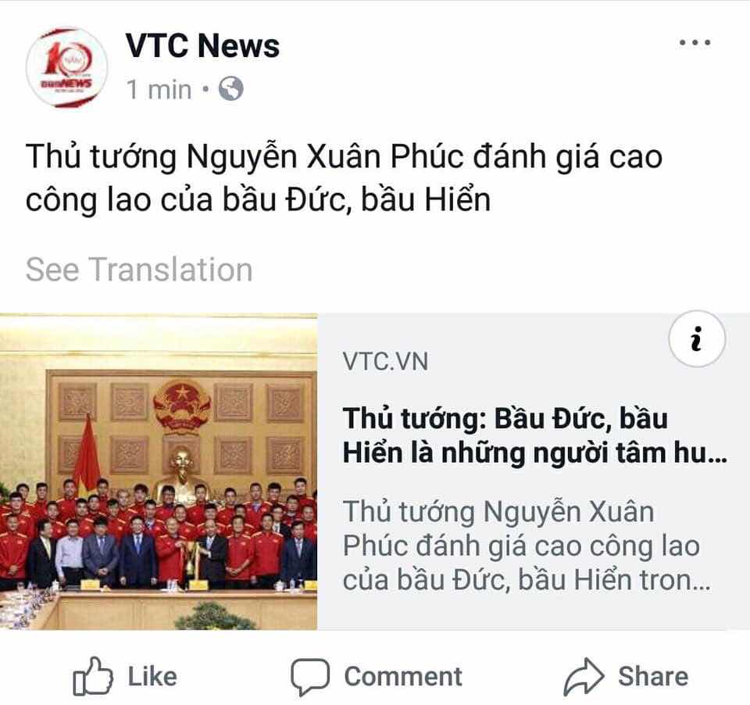Tap the article description snippet text
750x705 pixels.
click(x=526, y=546)
